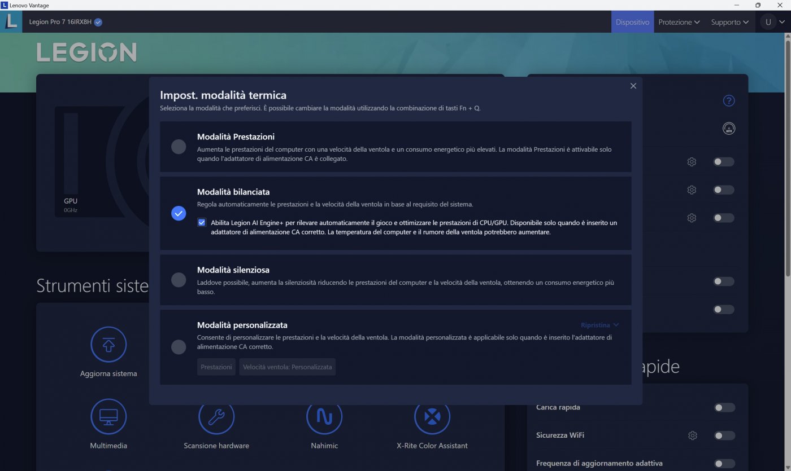Enable the Legion AI Engine+ checkbox
Screen dimensions: 791x471
tap(202, 222)
